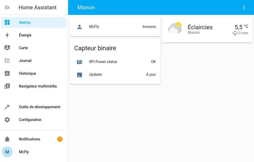
Task: Select the Historique bar chart icon
Action: 7,73
